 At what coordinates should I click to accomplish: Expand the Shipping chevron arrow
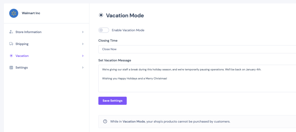pyautogui.click(x=83, y=44)
